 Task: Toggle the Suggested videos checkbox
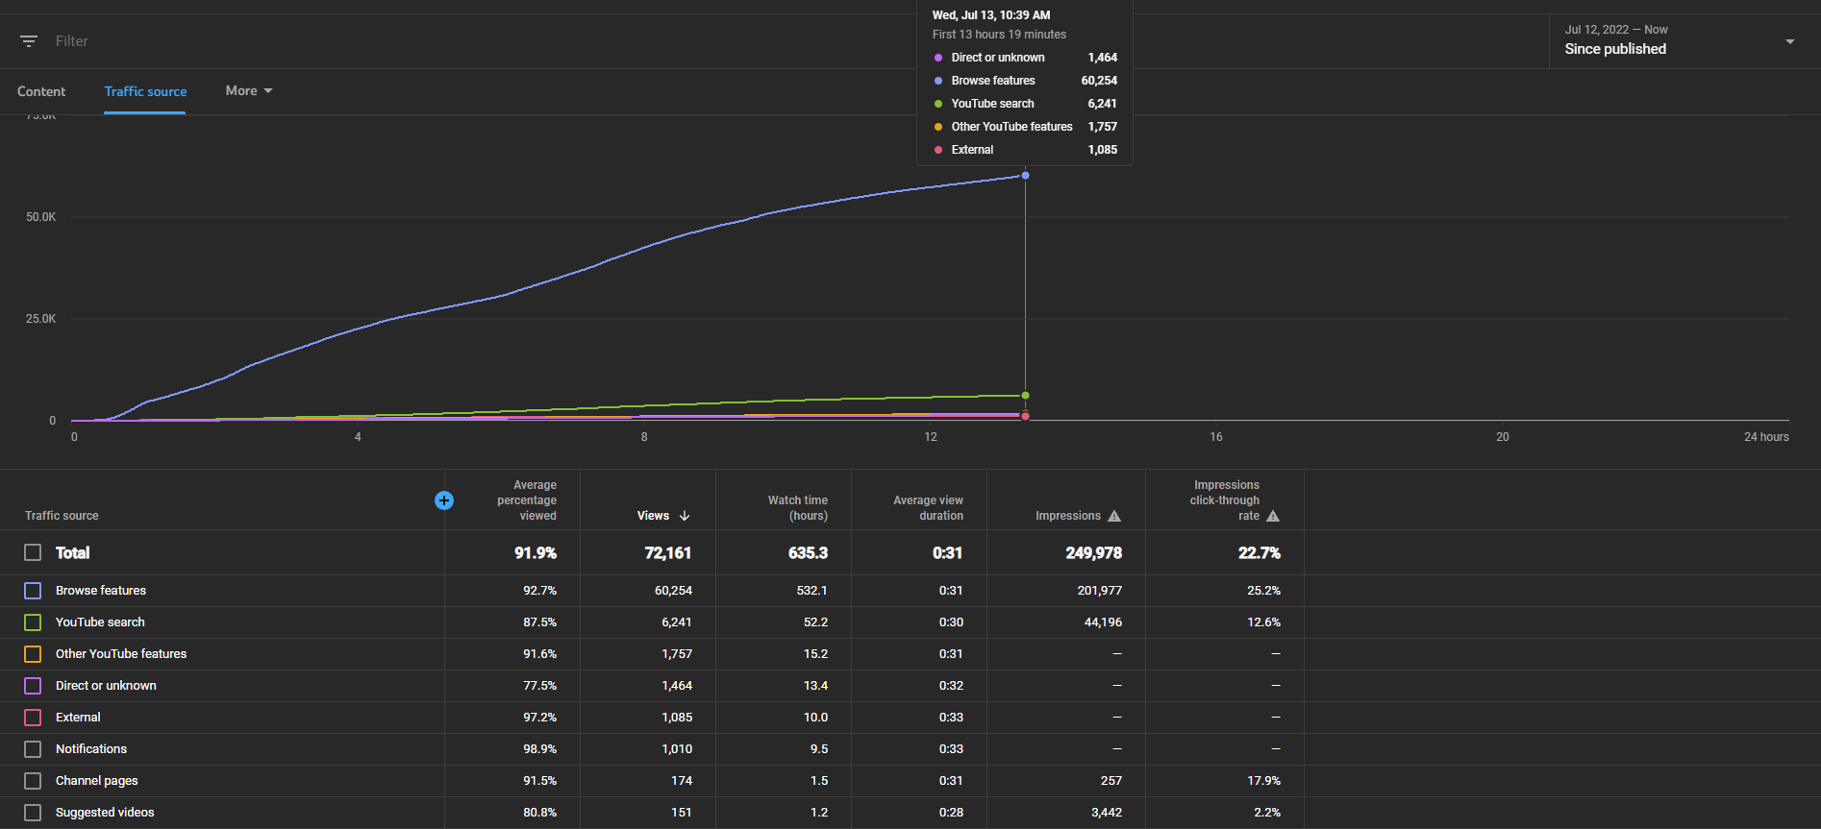[33, 813]
